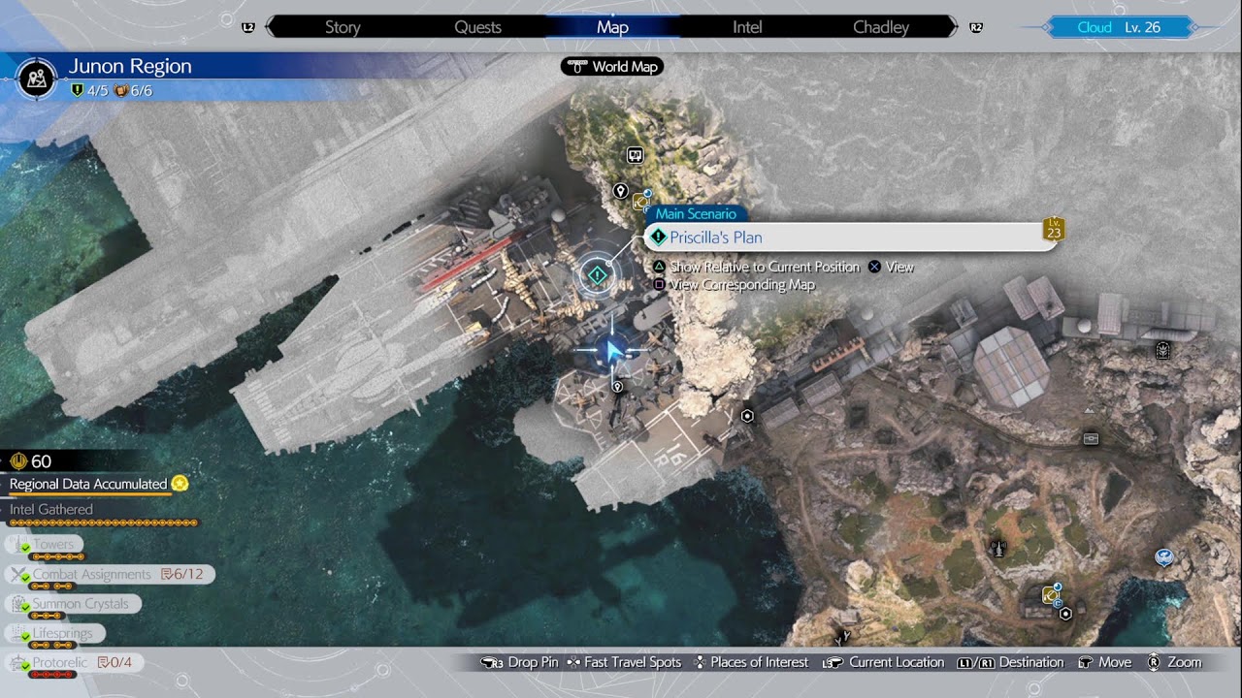Click the 0/4 protorelic counter
The height and width of the screenshot is (698, 1242).
[115, 663]
